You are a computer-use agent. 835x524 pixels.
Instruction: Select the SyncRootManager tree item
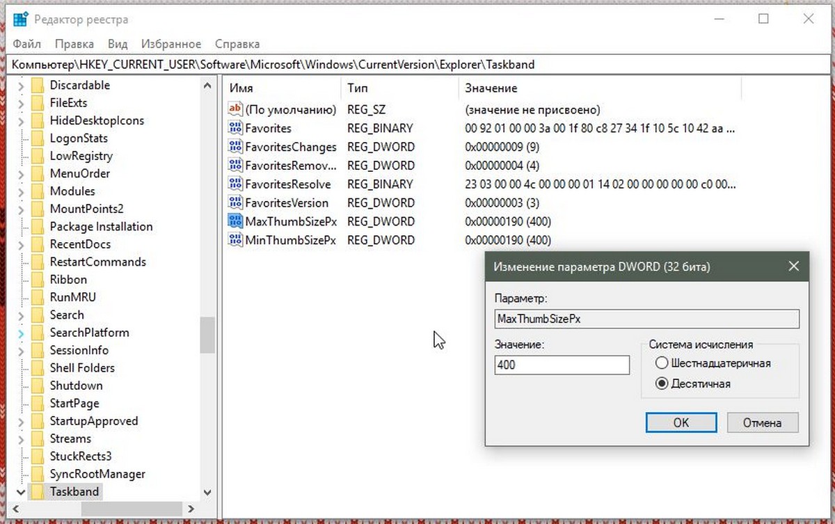tap(97, 474)
